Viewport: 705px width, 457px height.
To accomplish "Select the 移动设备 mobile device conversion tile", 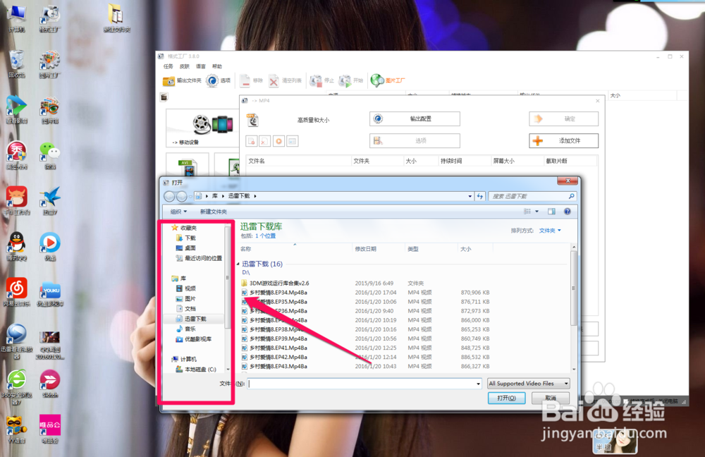I will coord(202,128).
